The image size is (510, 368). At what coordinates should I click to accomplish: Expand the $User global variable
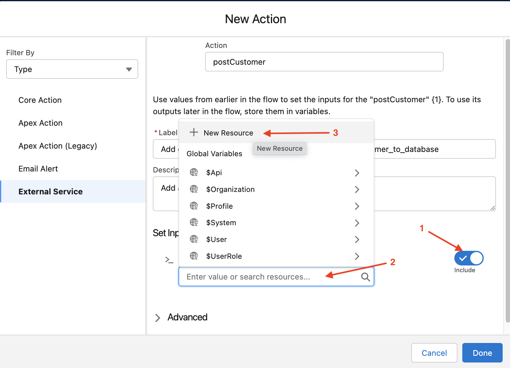357,240
